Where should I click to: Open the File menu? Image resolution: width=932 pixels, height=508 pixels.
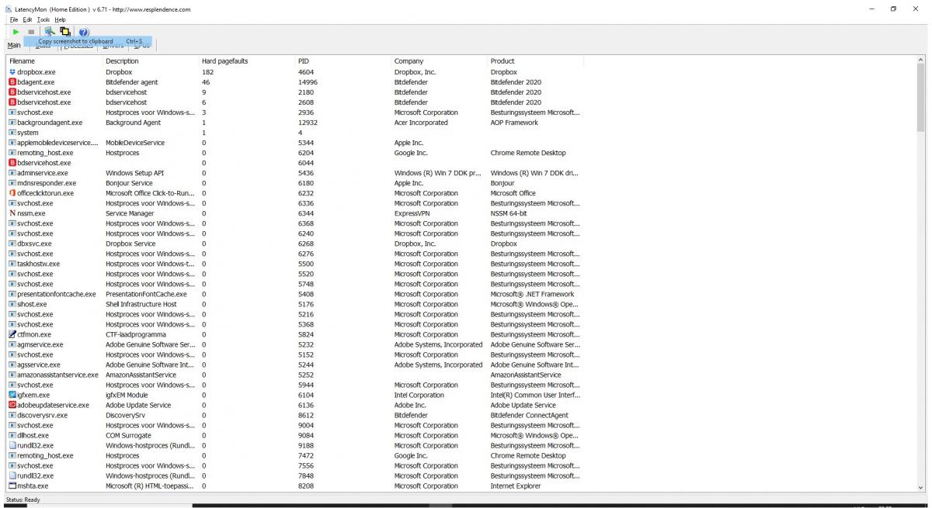(x=14, y=19)
